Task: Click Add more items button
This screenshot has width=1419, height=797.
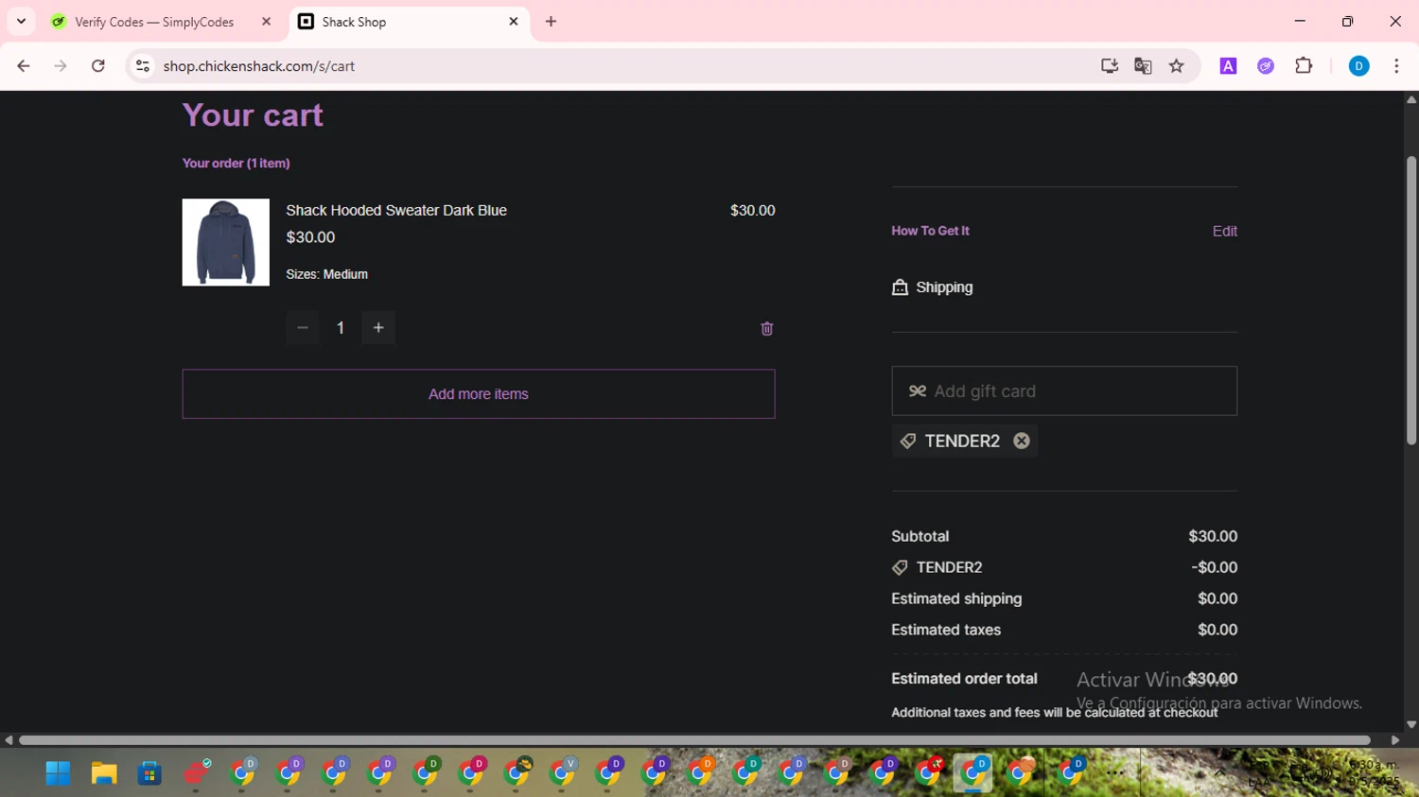Action: pyautogui.click(x=479, y=393)
